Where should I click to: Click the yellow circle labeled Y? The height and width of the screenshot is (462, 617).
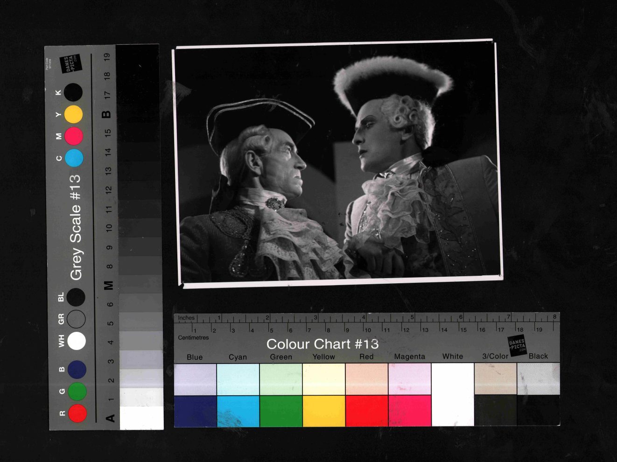pos(73,114)
